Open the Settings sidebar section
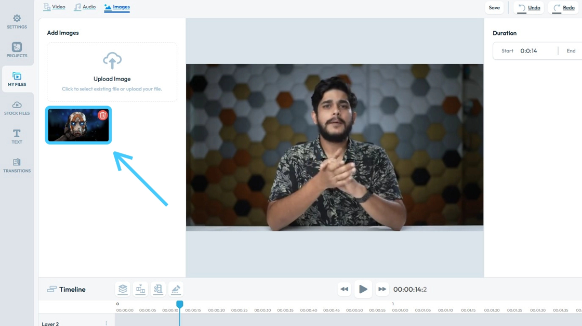582x326 pixels. point(17,21)
